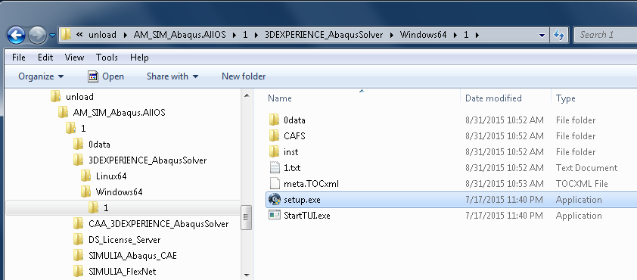Expand the recent pages arrow beside Forward

(x=52, y=36)
